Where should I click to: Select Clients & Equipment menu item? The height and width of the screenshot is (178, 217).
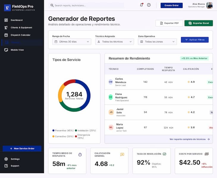22,28
